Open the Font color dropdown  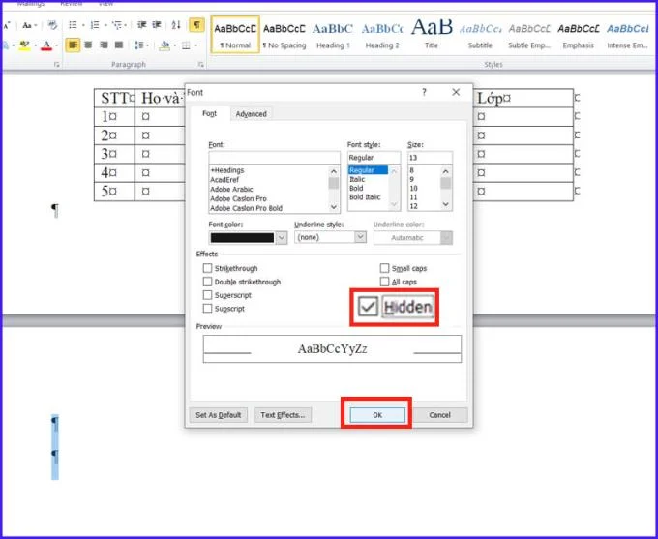282,238
